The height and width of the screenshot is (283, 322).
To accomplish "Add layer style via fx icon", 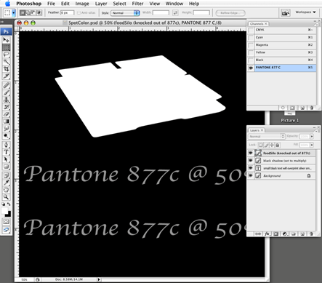I will pos(267,234).
